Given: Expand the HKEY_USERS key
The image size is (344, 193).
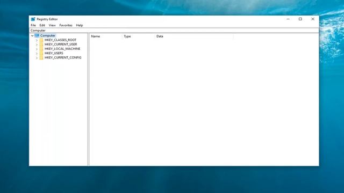Looking at the screenshot, I should point(37,54).
